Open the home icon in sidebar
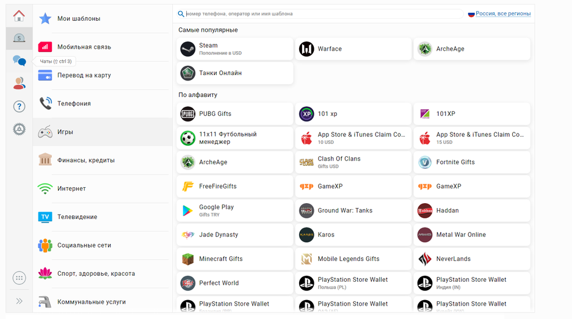 click(19, 16)
